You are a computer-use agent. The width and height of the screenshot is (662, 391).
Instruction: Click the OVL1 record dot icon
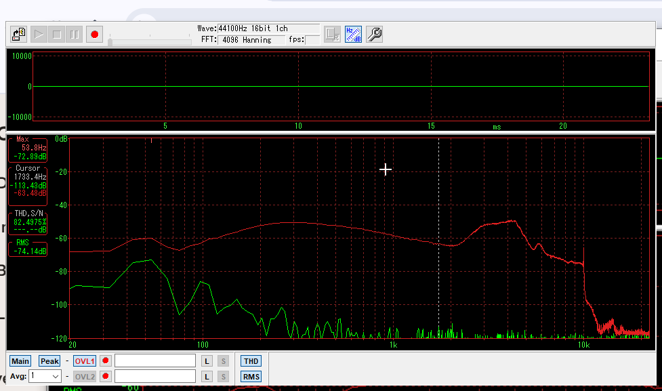105,361
